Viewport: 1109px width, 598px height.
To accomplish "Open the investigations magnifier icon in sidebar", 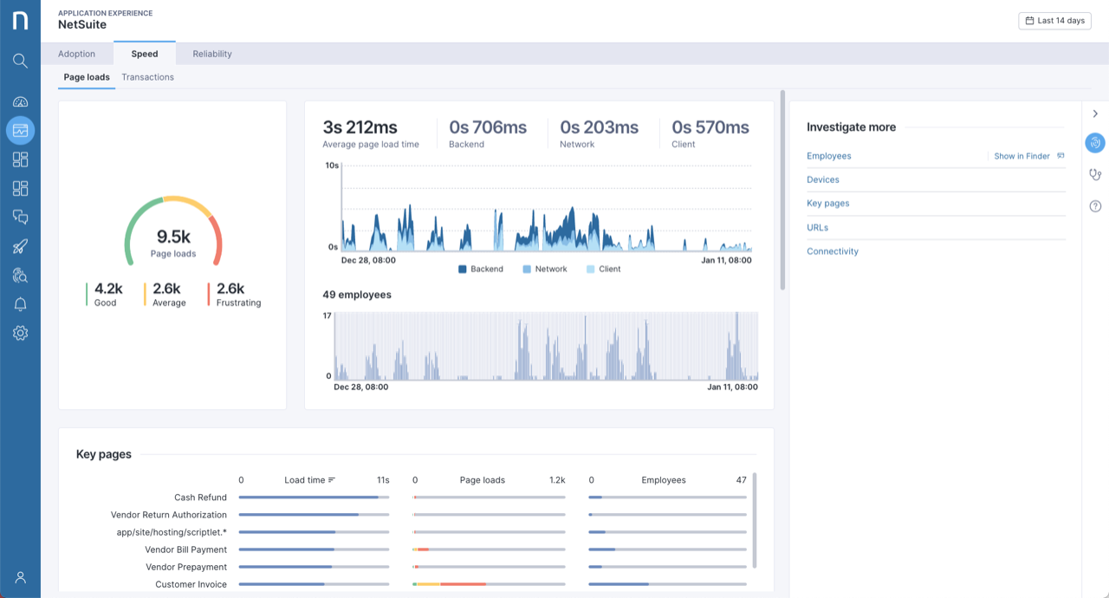I will click(20, 276).
